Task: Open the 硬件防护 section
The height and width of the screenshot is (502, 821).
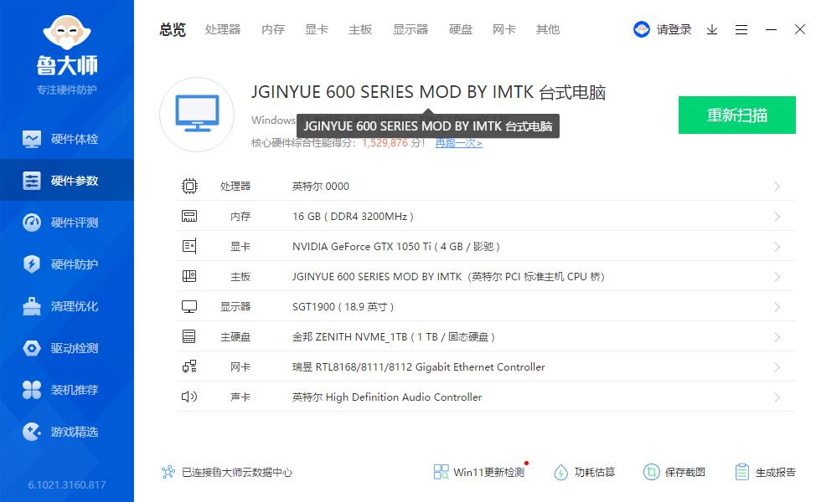Action: coord(67,264)
